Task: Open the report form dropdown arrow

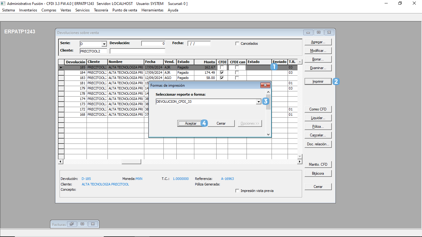Action: pos(259,102)
